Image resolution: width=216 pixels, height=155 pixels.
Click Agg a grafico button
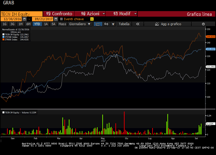coord(168,24)
